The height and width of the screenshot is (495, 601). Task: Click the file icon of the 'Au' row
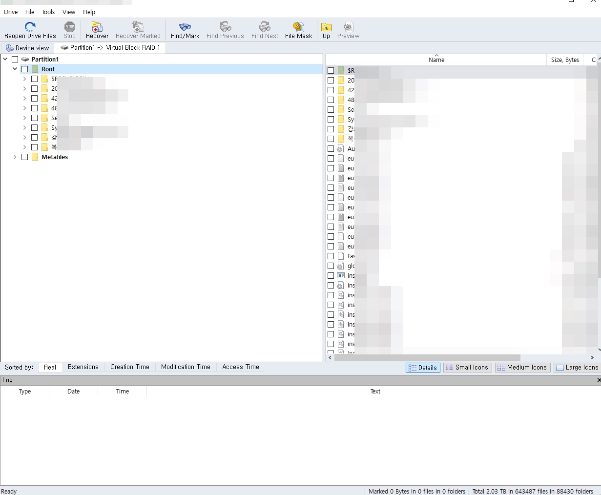(x=341, y=148)
